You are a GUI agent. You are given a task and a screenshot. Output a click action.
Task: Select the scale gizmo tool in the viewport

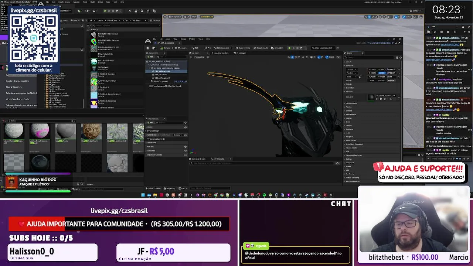pos(299,57)
